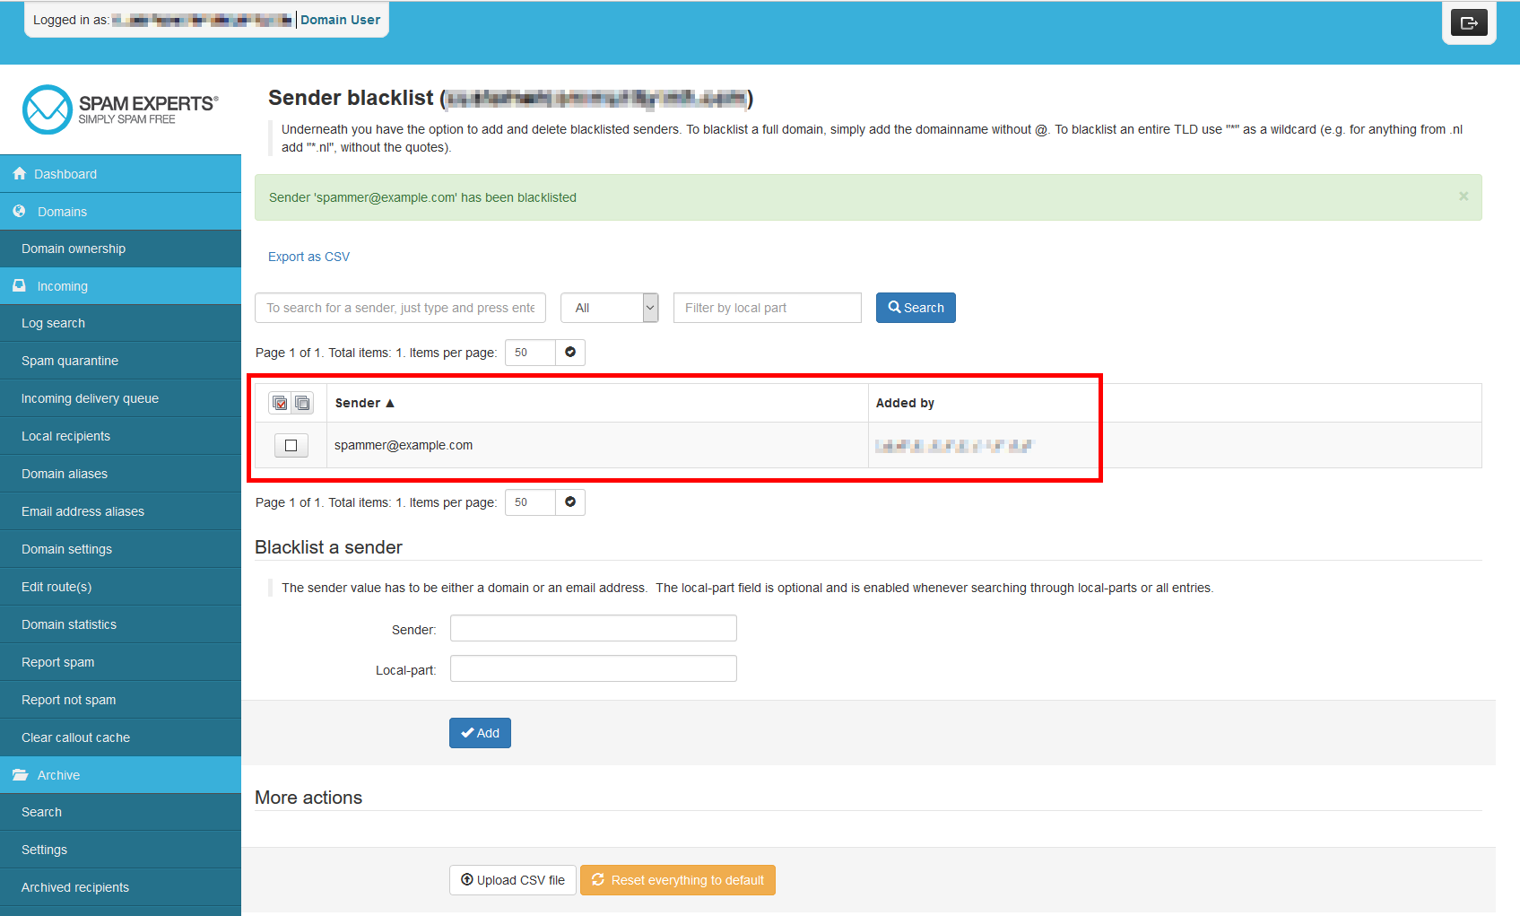Dismiss the green blacklisted notification
1520x916 pixels.
tap(1463, 196)
